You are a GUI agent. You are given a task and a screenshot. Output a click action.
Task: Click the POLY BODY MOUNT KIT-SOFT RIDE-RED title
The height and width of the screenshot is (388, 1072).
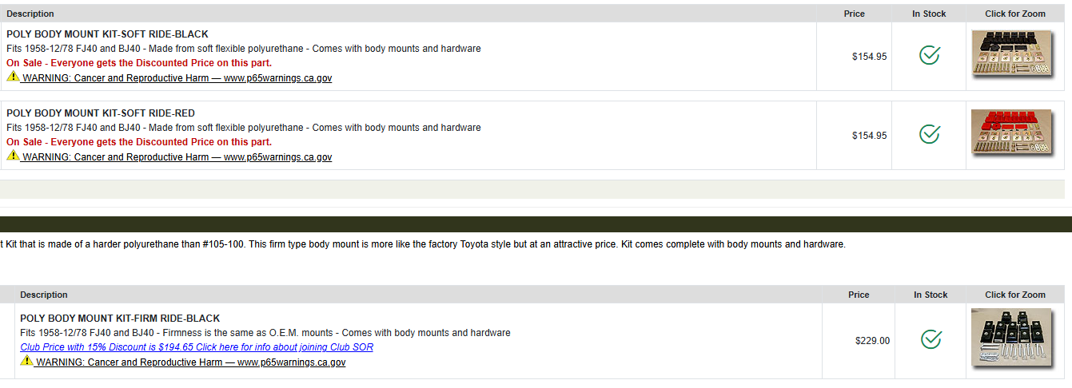coord(101,113)
